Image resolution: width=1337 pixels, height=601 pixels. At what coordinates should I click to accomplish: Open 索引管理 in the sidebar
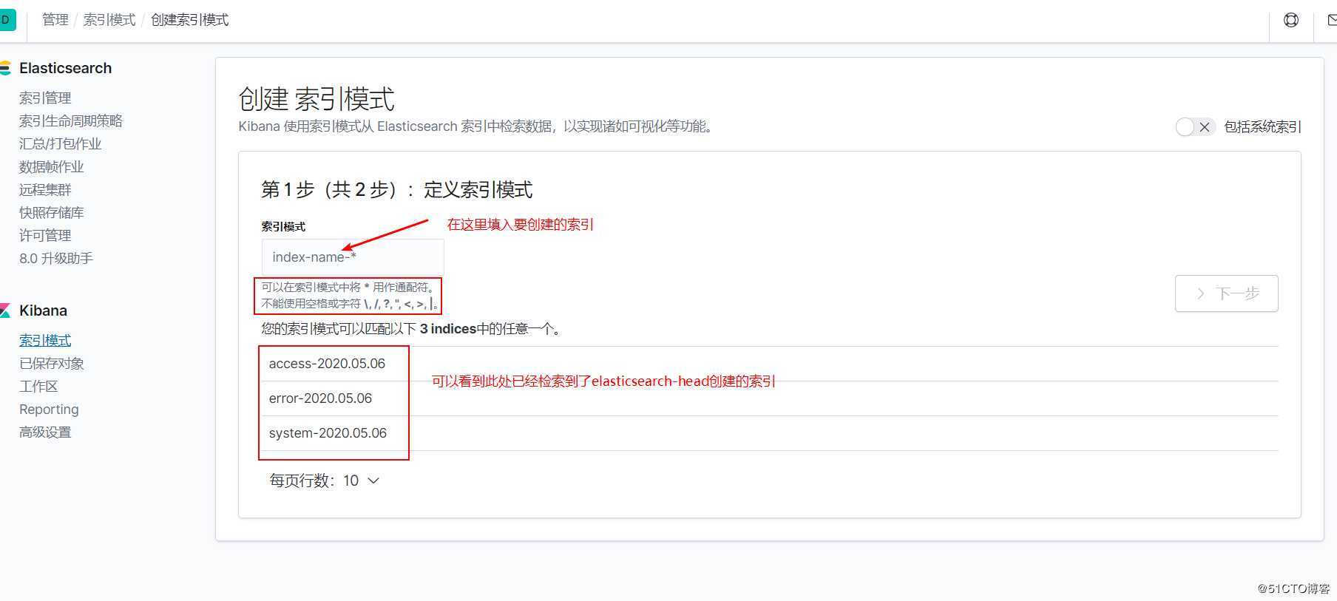point(45,98)
